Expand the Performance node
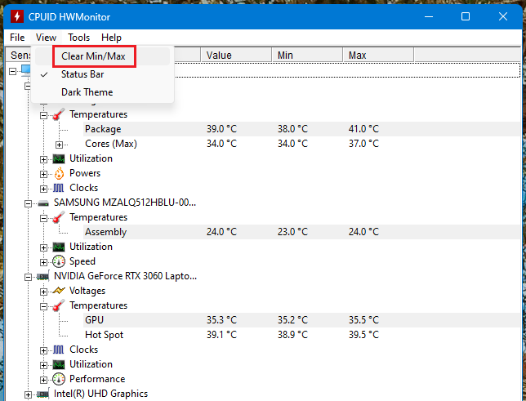Image resolution: width=526 pixels, height=401 pixels. [x=43, y=381]
